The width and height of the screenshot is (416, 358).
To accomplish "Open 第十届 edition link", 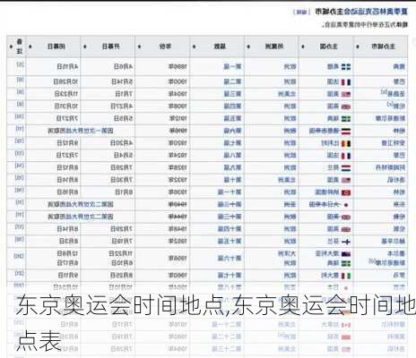I will coord(232,180).
